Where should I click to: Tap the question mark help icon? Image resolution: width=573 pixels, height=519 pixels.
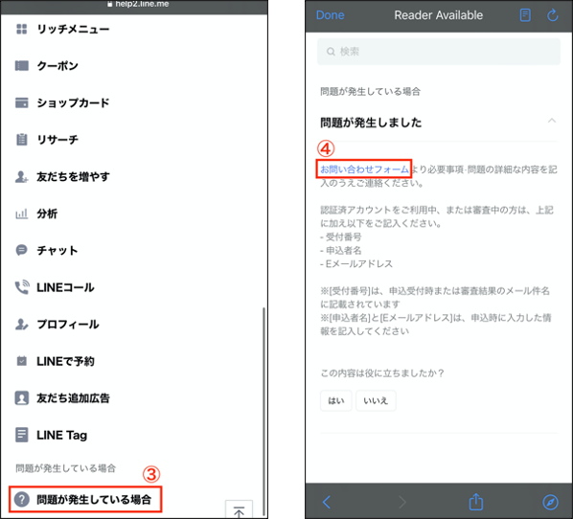(x=22, y=499)
